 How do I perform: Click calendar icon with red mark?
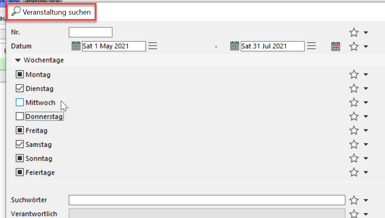336,46
